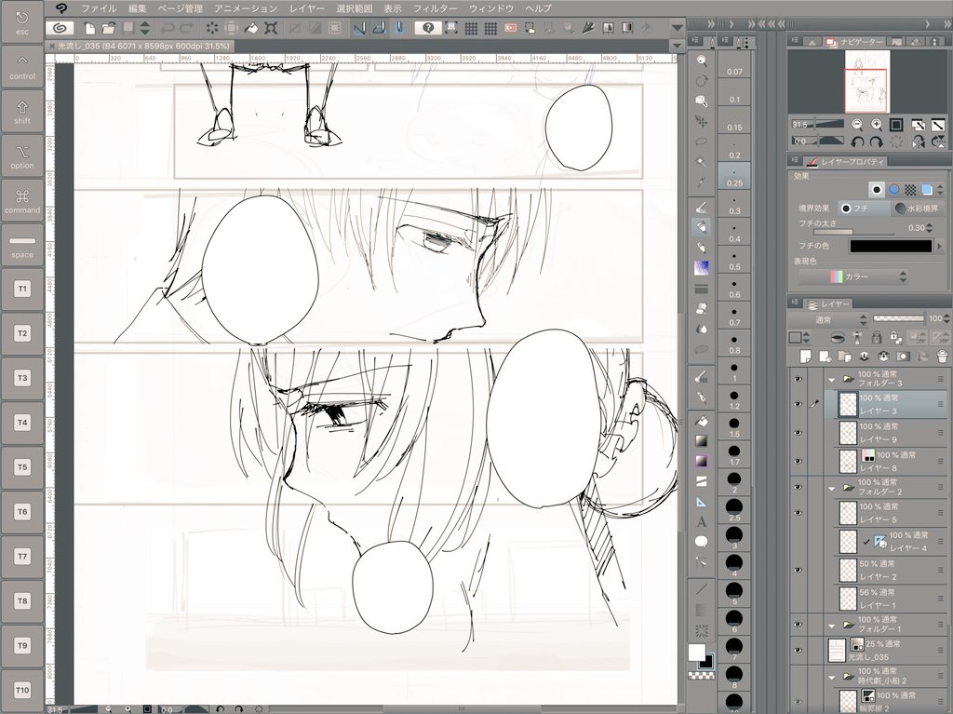Select 水彩境界 watercolor edge option
The height and width of the screenshot is (714, 953).
(x=917, y=209)
